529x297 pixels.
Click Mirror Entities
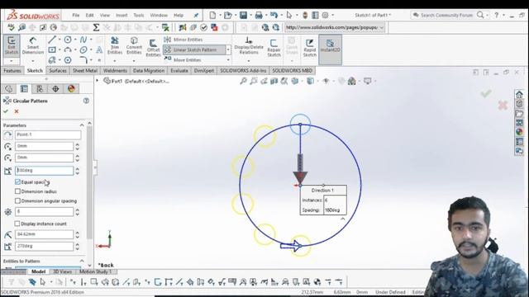183,40
